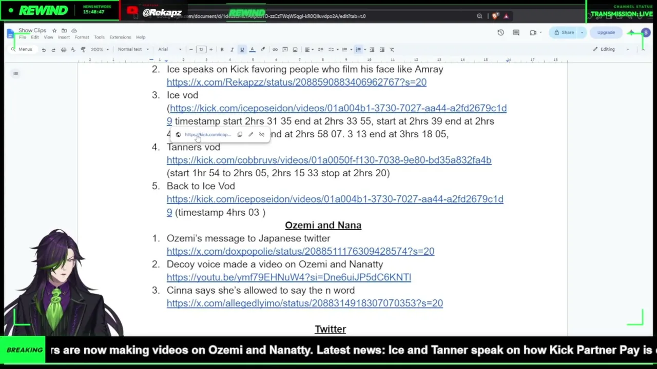Print the document
This screenshot has width=657, height=369.
pos(63,50)
